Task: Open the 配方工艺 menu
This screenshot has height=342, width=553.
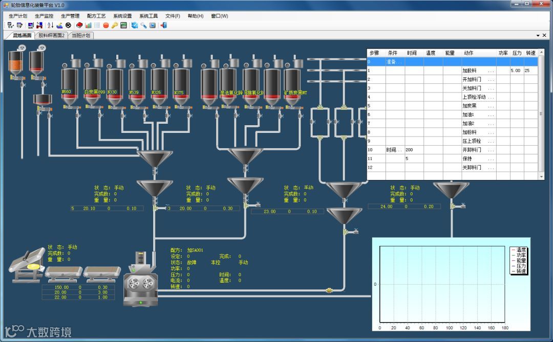Action: coord(96,16)
